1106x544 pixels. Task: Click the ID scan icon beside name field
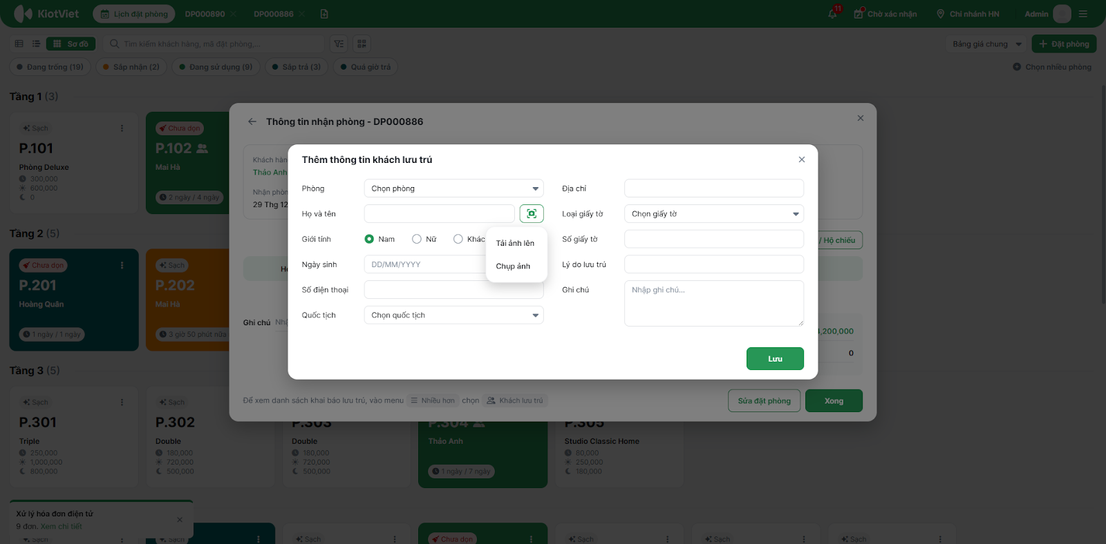(532, 214)
